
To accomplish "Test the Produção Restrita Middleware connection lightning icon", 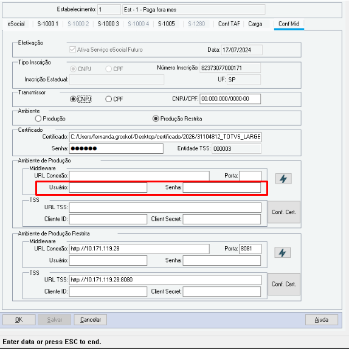I will (x=282, y=252).
